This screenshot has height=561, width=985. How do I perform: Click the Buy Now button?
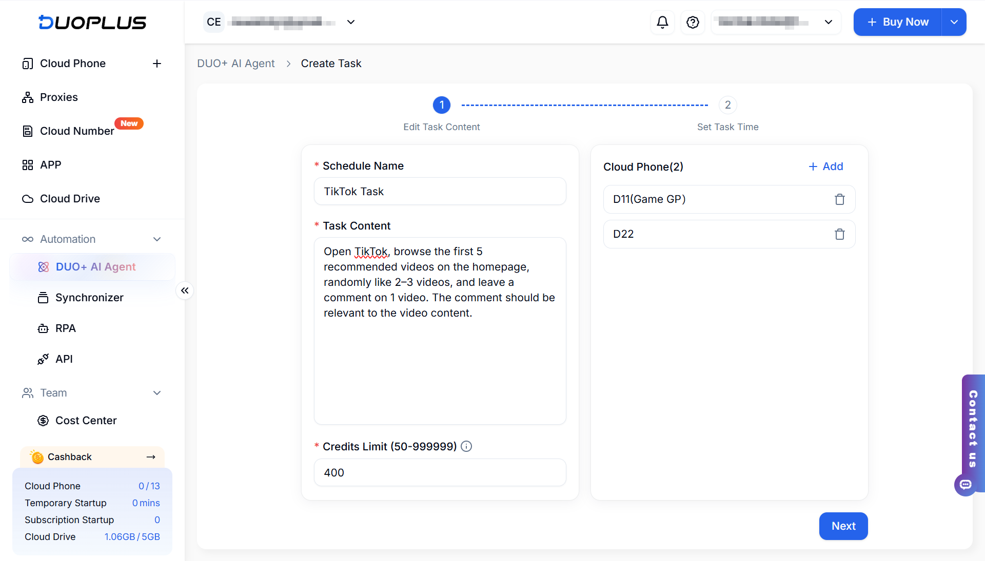pyautogui.click(x=898, y=22)
